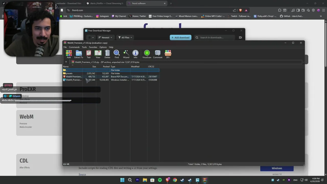
Task: Select the parent folder '..' row
Action: [111, 70]
